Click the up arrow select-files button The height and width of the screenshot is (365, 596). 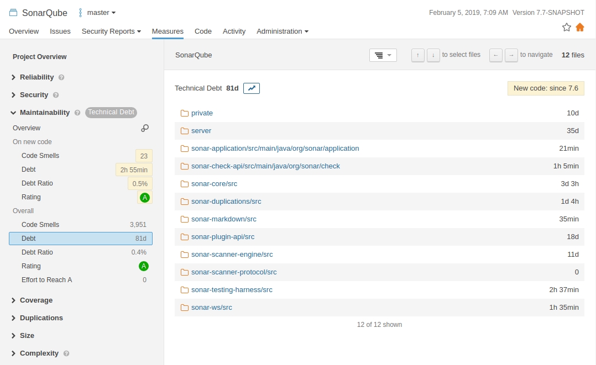coord(418,55)
